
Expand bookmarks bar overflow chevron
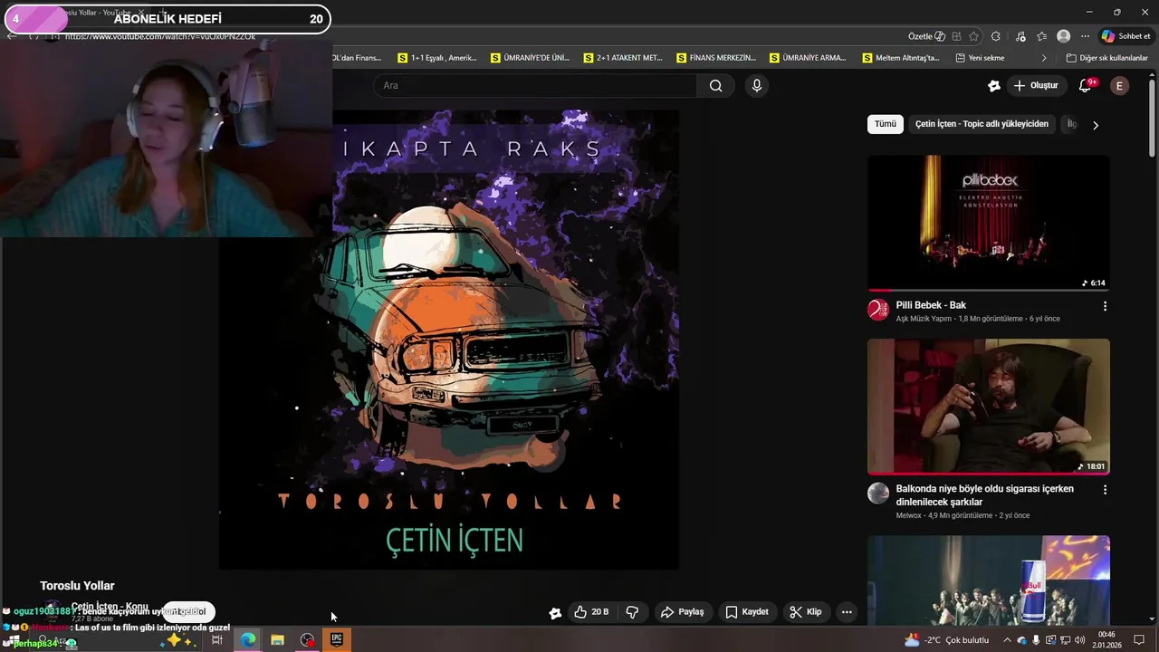1044,58
